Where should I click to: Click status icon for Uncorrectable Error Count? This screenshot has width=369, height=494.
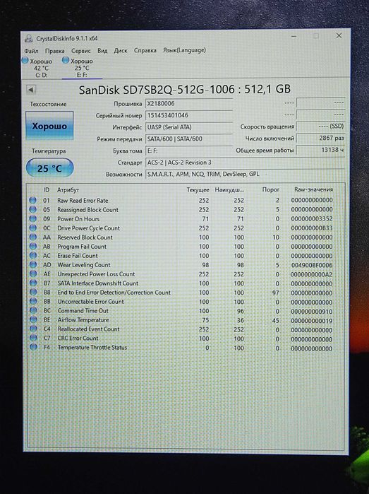pos(32,301)
